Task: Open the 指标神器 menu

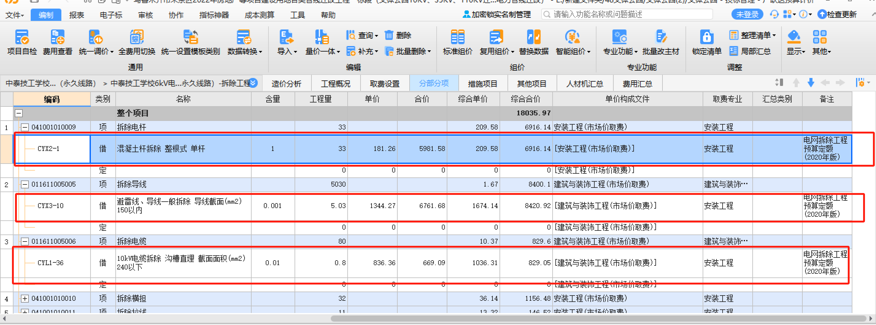Action: [x=214, y=15]
